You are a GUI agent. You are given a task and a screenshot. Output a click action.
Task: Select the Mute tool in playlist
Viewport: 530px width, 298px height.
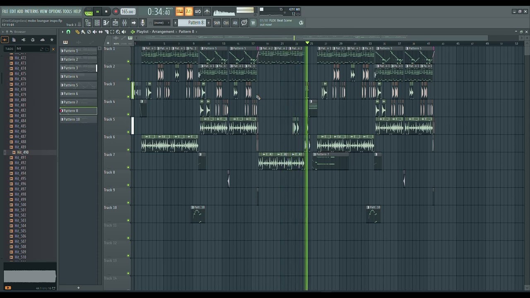coord(94,32)
